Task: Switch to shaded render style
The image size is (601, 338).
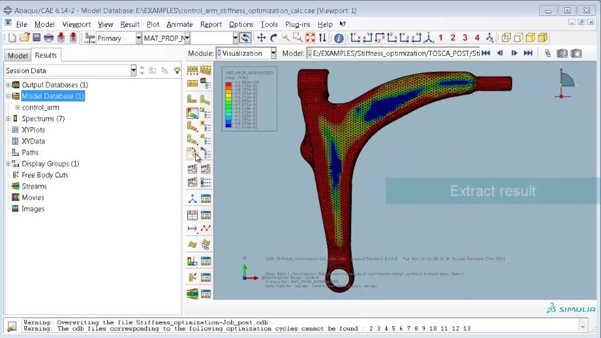Action: click(542, 38)
